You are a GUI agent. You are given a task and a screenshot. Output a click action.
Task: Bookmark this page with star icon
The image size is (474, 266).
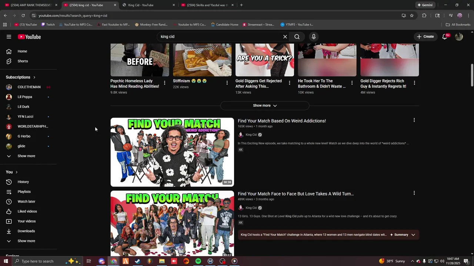tap(412, 16)
